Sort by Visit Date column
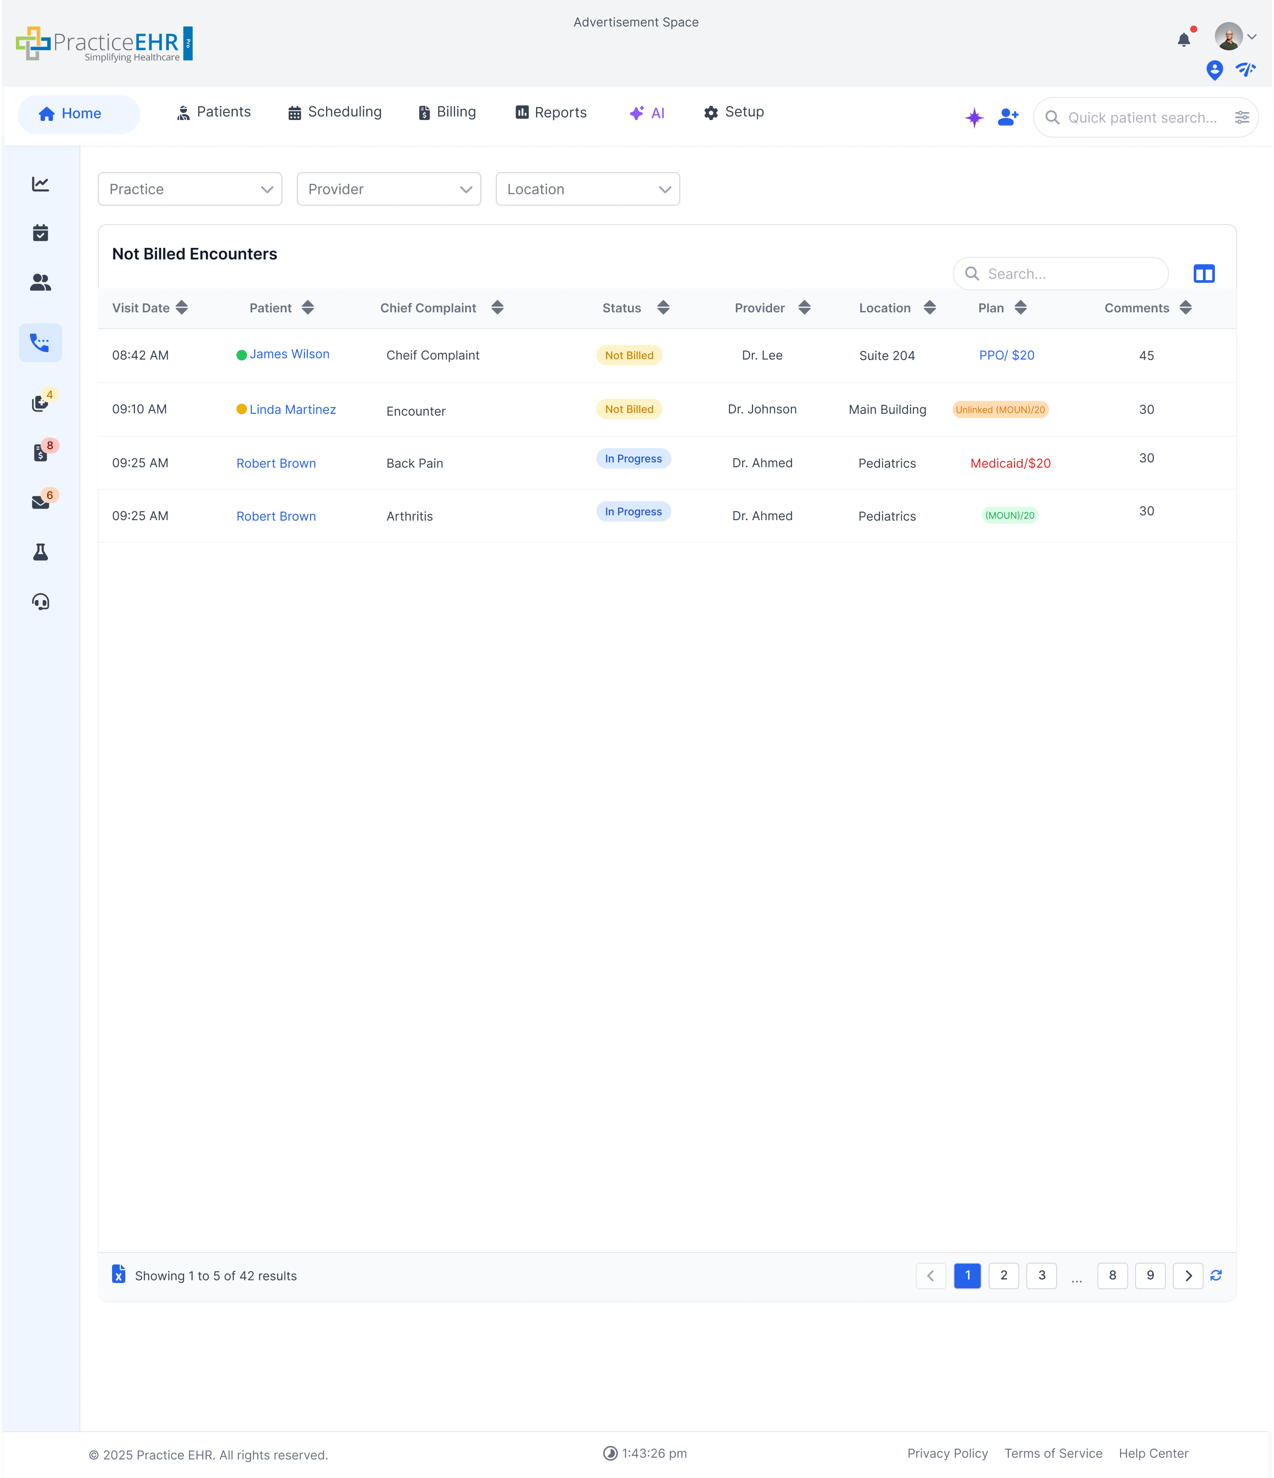The image size is (1274, 1478). [182, 308]
